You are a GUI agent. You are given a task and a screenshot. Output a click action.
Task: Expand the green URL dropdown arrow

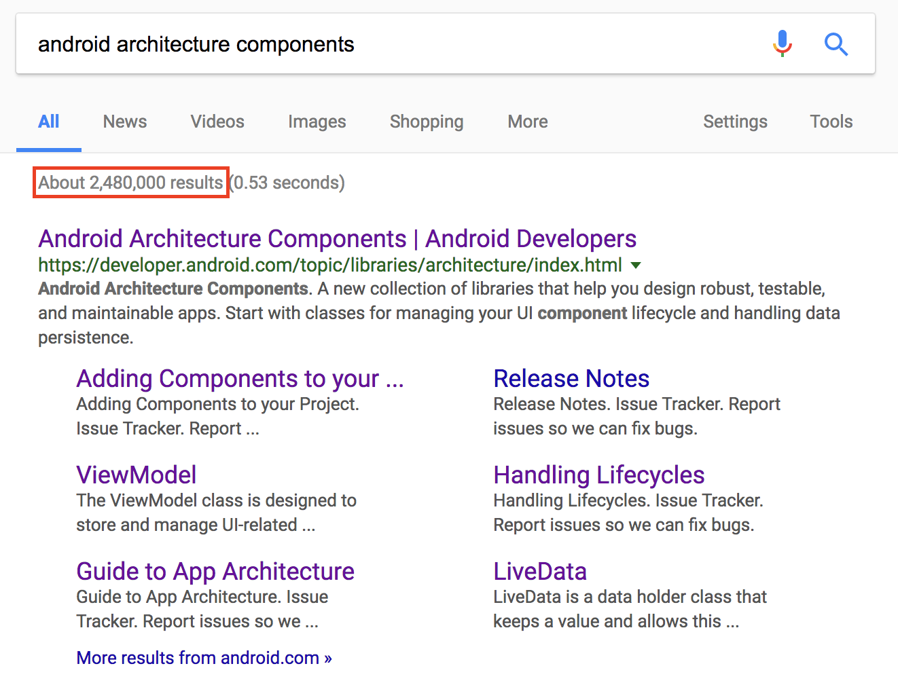click(x=636, y=265)
